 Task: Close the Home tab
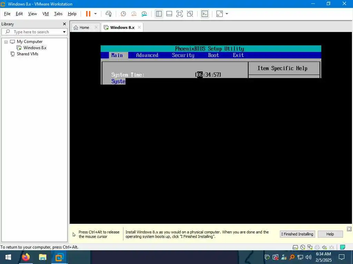tap(96, 27)
